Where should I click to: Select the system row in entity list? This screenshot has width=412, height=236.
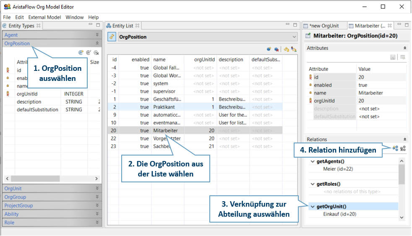[x=195, y=83]
